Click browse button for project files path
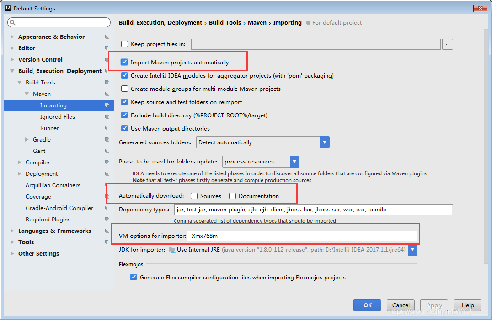The image size is (492, 320). pyautogui.click(x=448, y=44)
